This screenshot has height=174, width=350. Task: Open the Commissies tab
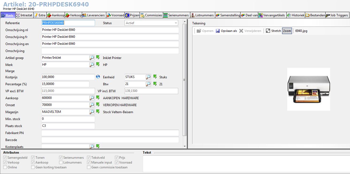151,15
